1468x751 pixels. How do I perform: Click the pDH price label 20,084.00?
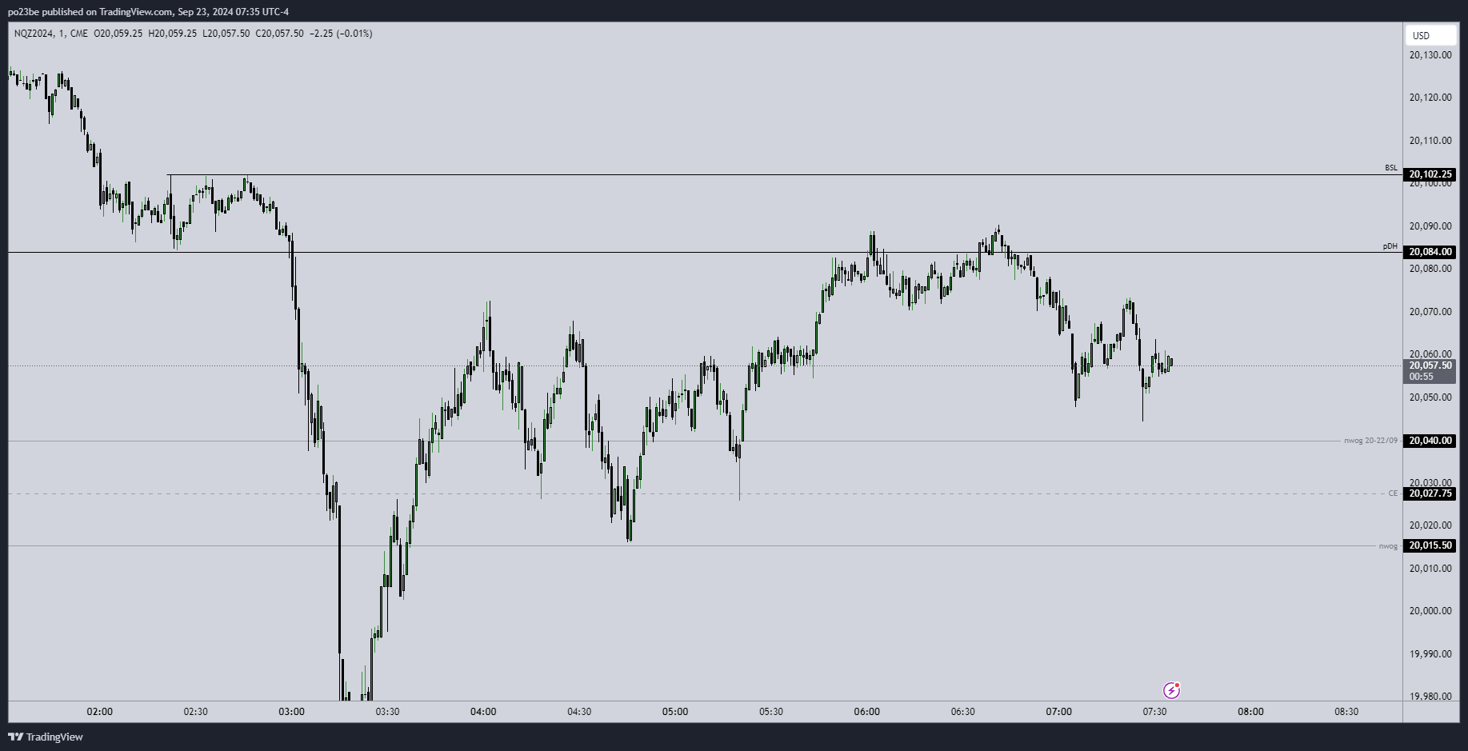click(x=1430, y=252)
